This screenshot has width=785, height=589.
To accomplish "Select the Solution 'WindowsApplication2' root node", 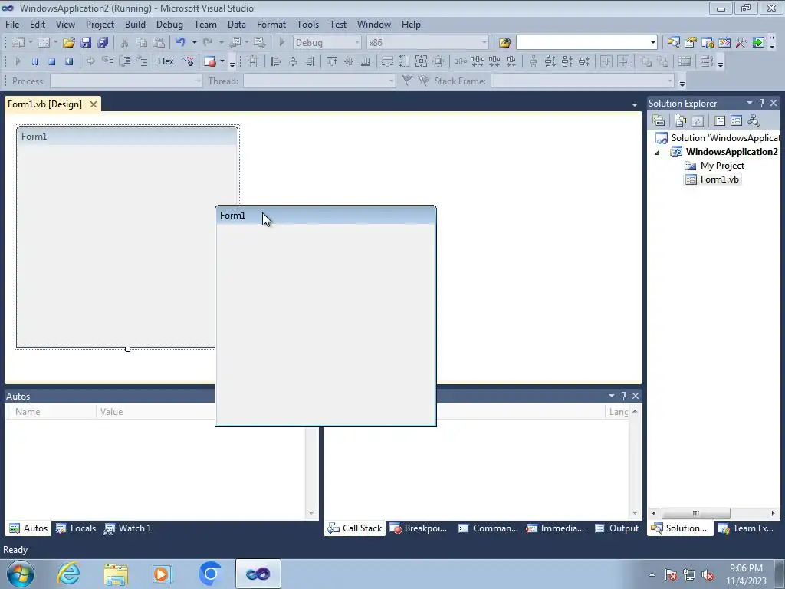I will 718,138.
